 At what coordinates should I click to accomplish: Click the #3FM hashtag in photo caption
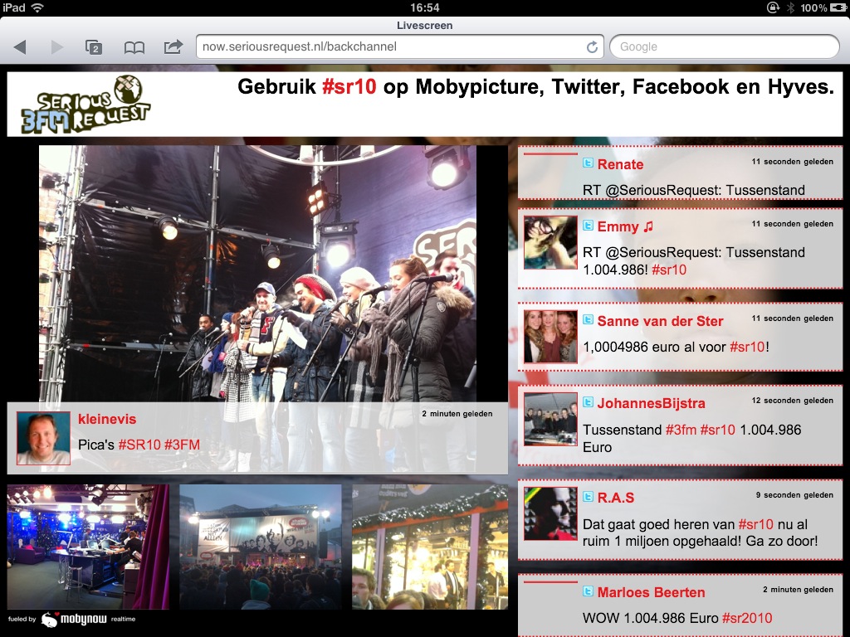(182, 445)
